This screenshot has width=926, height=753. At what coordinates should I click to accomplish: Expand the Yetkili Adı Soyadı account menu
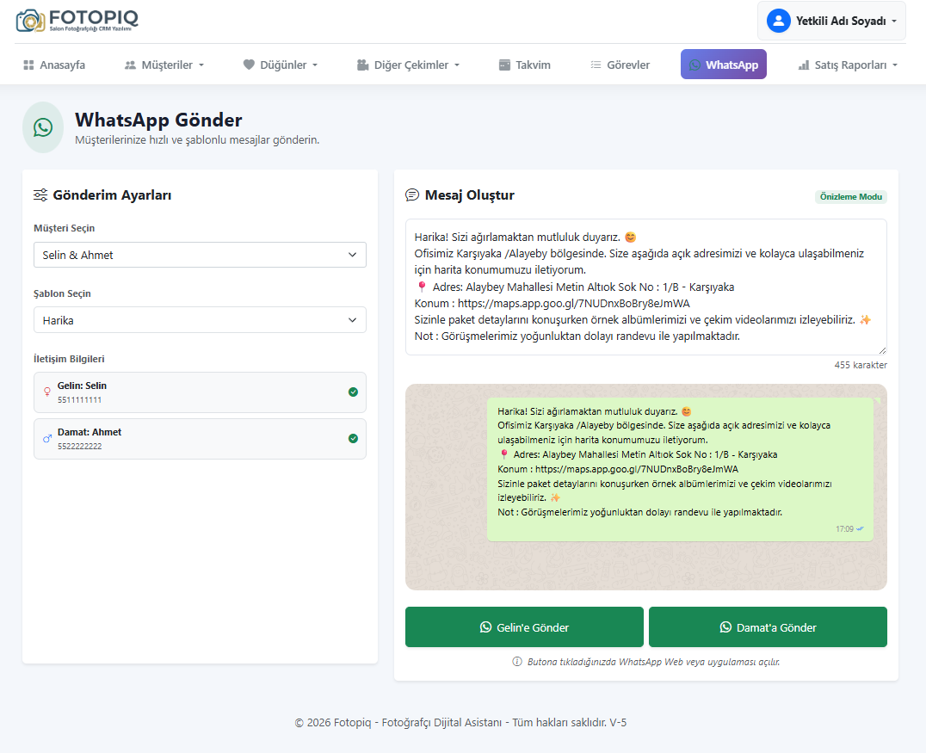(x=831, y=21)
